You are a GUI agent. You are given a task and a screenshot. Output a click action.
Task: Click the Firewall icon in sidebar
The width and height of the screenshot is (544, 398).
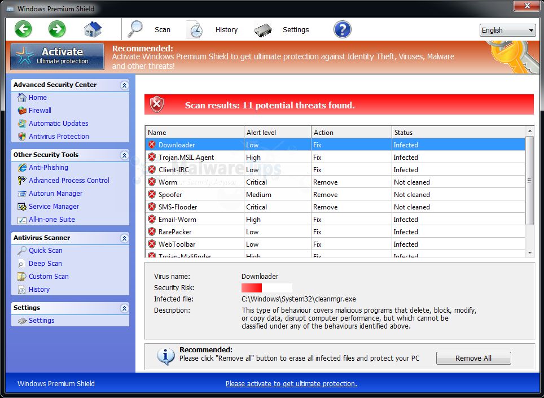coord(22,111)
